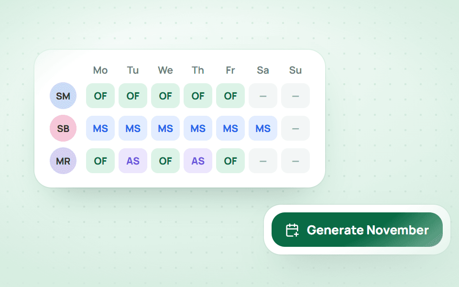
Task: Click the Th column header
Action: tap(198, 70)
